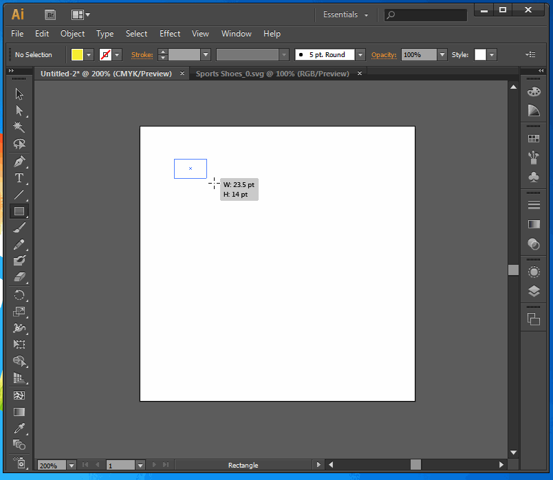Expand the Tools panel to two columns
Screen dimensions: 553x480
[x=12, y=71]
